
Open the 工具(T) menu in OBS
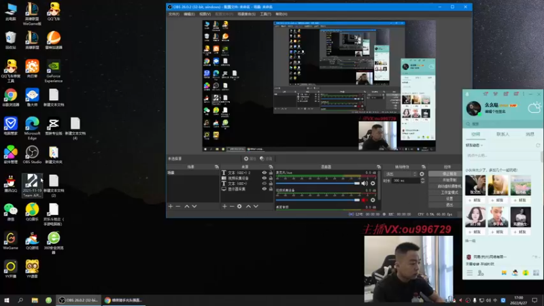[265, 14]
